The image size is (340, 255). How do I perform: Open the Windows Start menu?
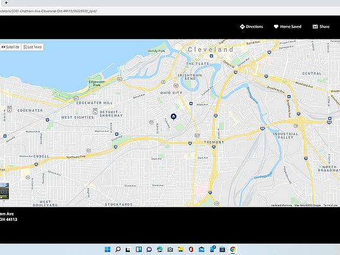[x=107, y=249]
